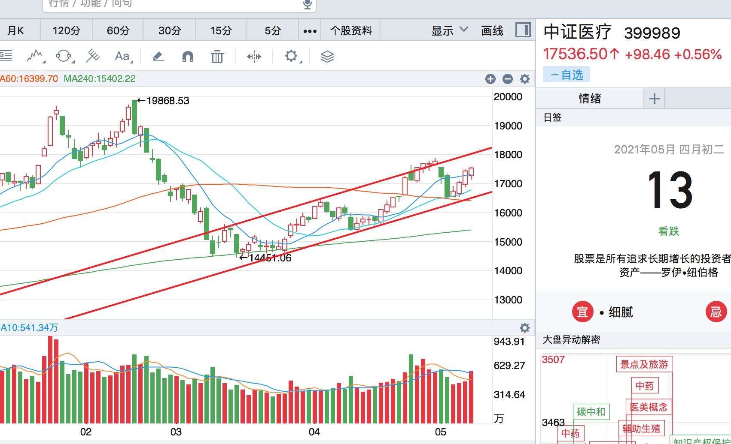Open volume panel settings gear
Image resolution: width=731 pixels, height=444 pixels.
click(525, 328)
